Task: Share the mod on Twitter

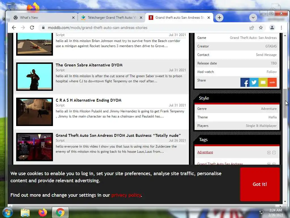Action: 254,82
